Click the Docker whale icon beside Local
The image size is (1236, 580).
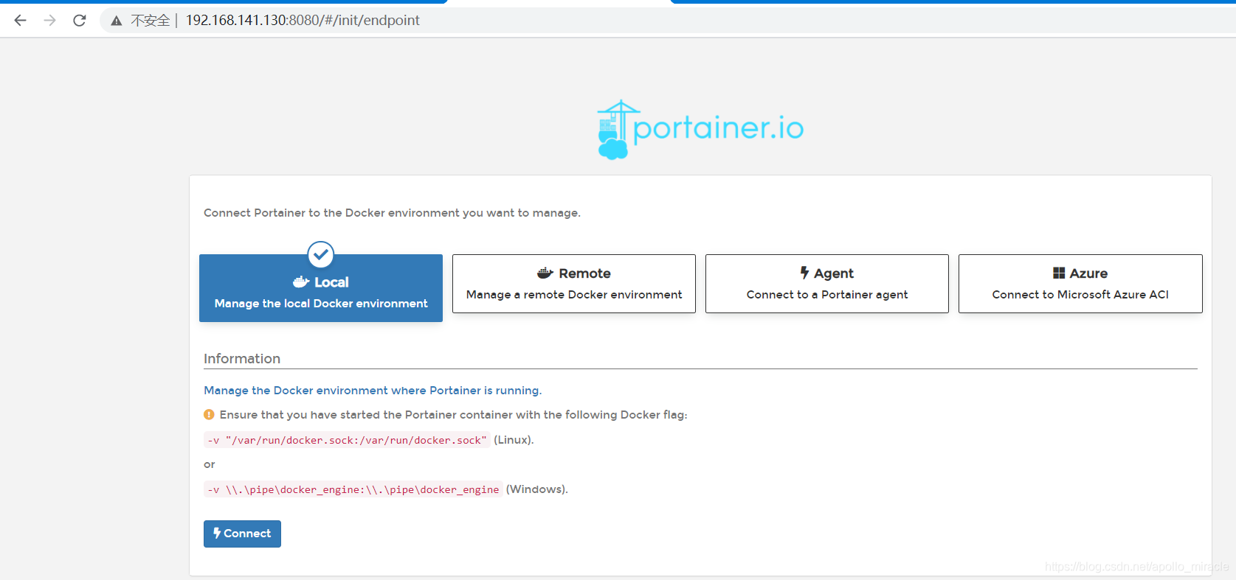[x=301, y=282]
